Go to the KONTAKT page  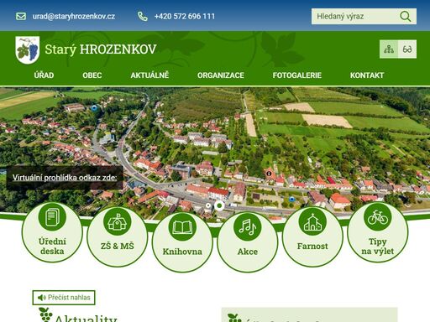click(x=367, y=75)
